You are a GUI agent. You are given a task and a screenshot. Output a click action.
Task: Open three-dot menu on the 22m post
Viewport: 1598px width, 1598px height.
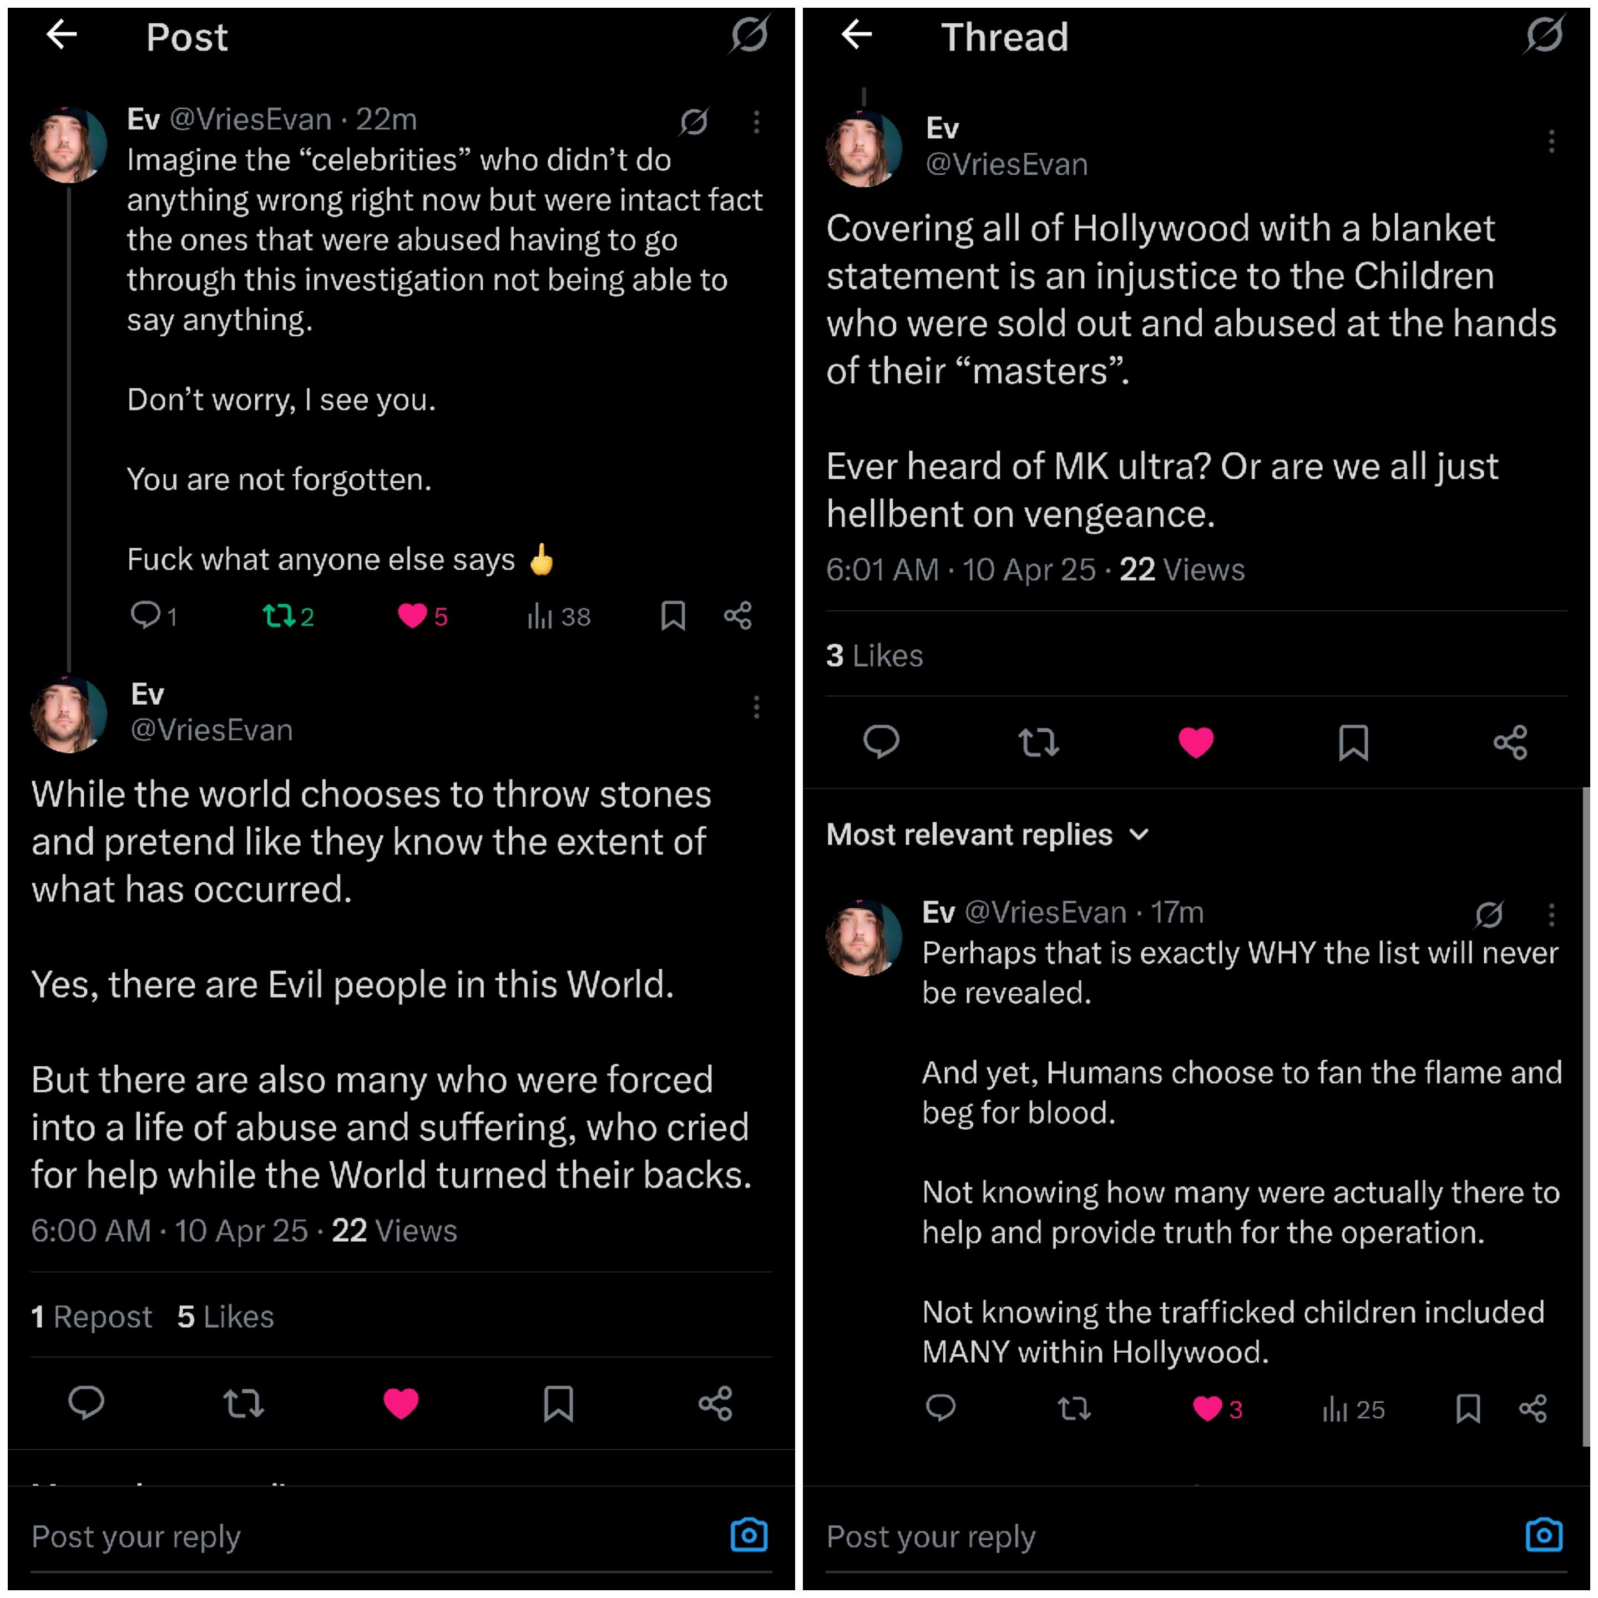756,123
